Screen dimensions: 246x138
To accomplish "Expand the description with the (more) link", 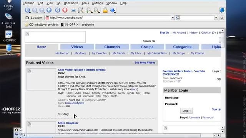I will pyautogui.click(x=134, y=89).
